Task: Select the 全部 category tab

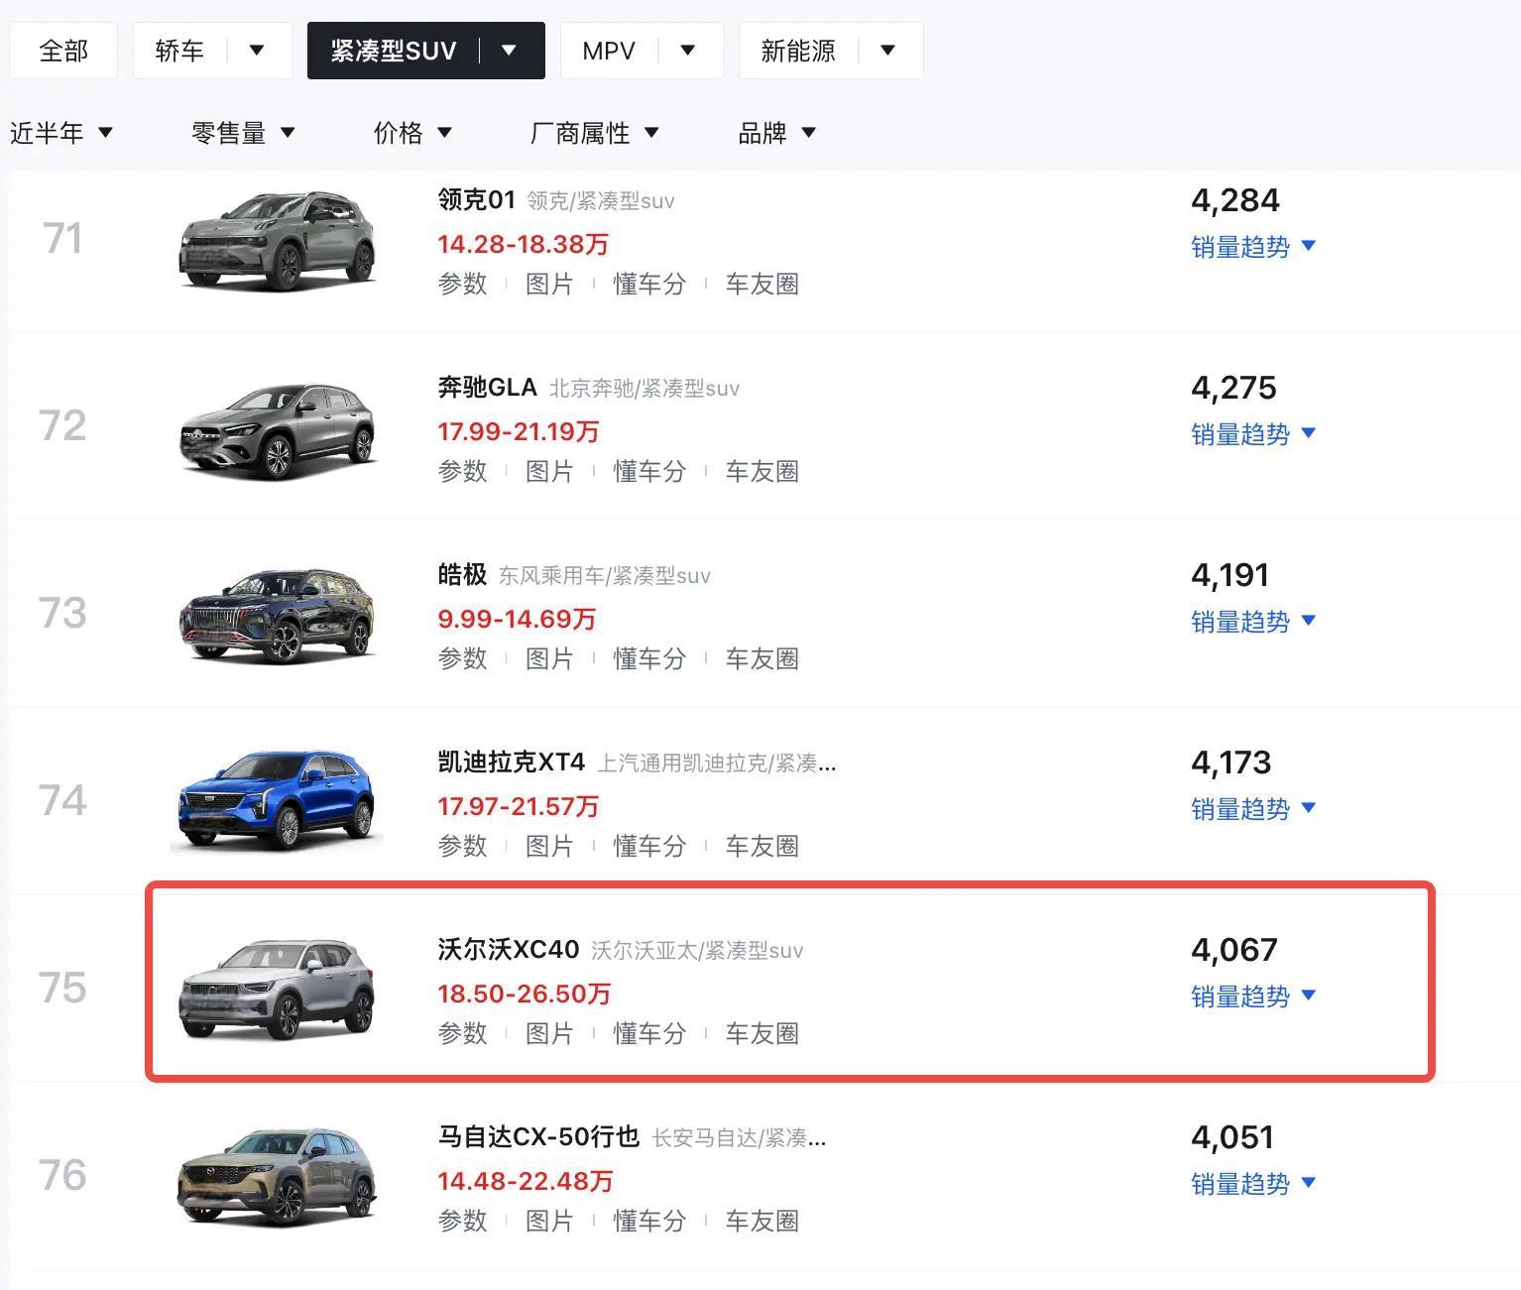Action: (63, 51)
